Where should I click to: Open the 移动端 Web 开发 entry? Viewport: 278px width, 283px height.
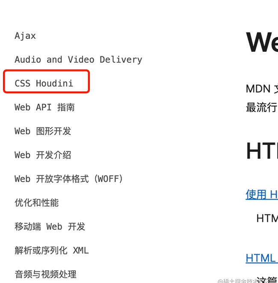coord(50,227)
